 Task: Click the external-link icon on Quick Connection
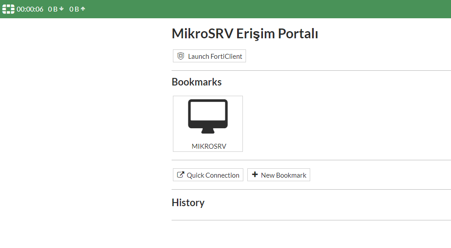click(180, 175)
